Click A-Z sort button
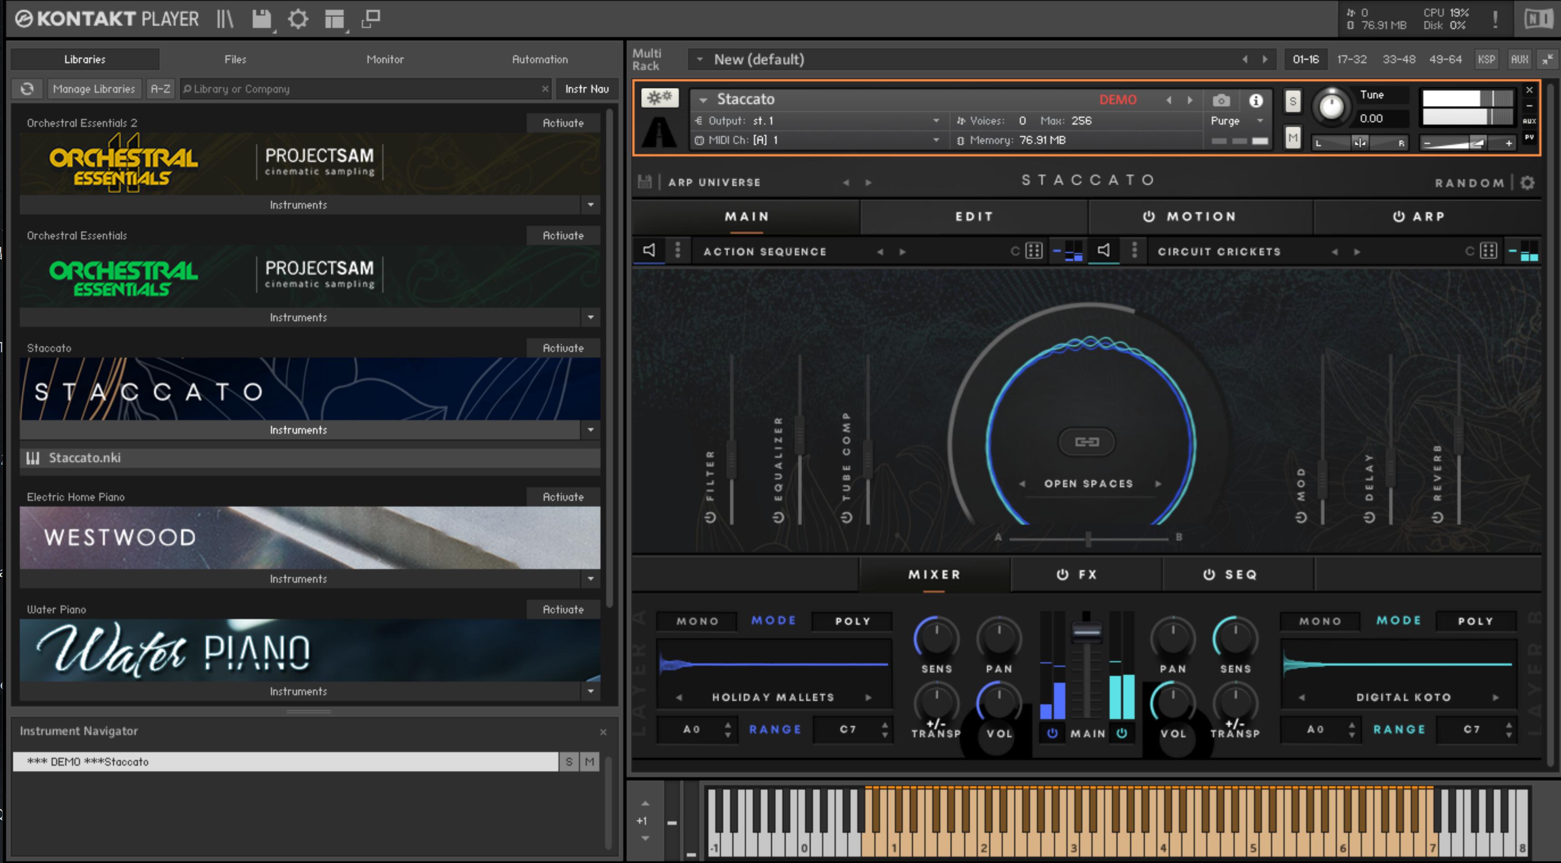Image resolution: width=1561 pixels, height=863 pixels. coord(160,89)
